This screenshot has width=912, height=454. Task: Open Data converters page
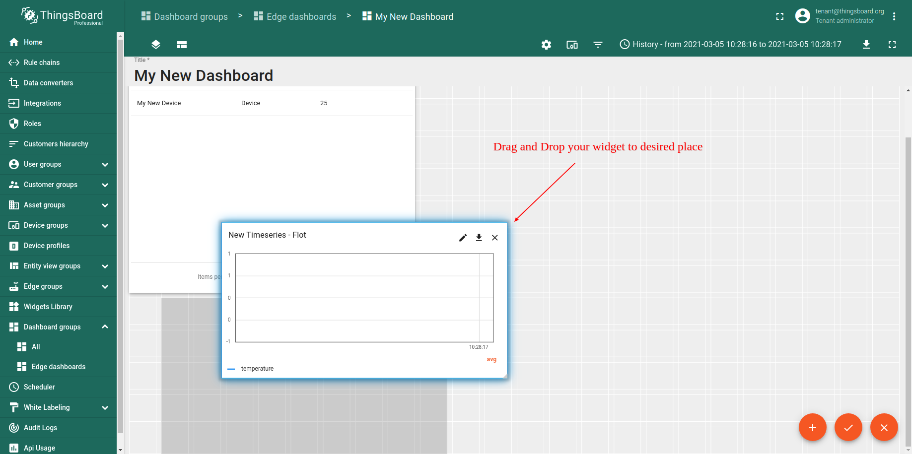[x=58, y=83]
